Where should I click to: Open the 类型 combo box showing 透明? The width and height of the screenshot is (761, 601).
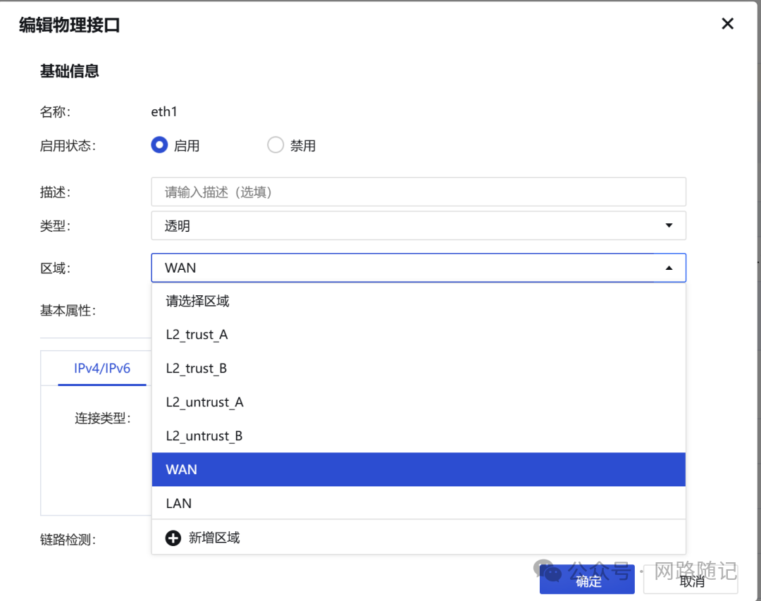419,225
